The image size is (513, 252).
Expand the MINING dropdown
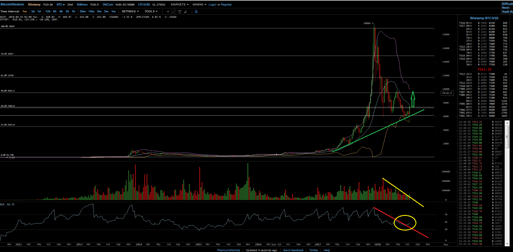coord(199,5)
